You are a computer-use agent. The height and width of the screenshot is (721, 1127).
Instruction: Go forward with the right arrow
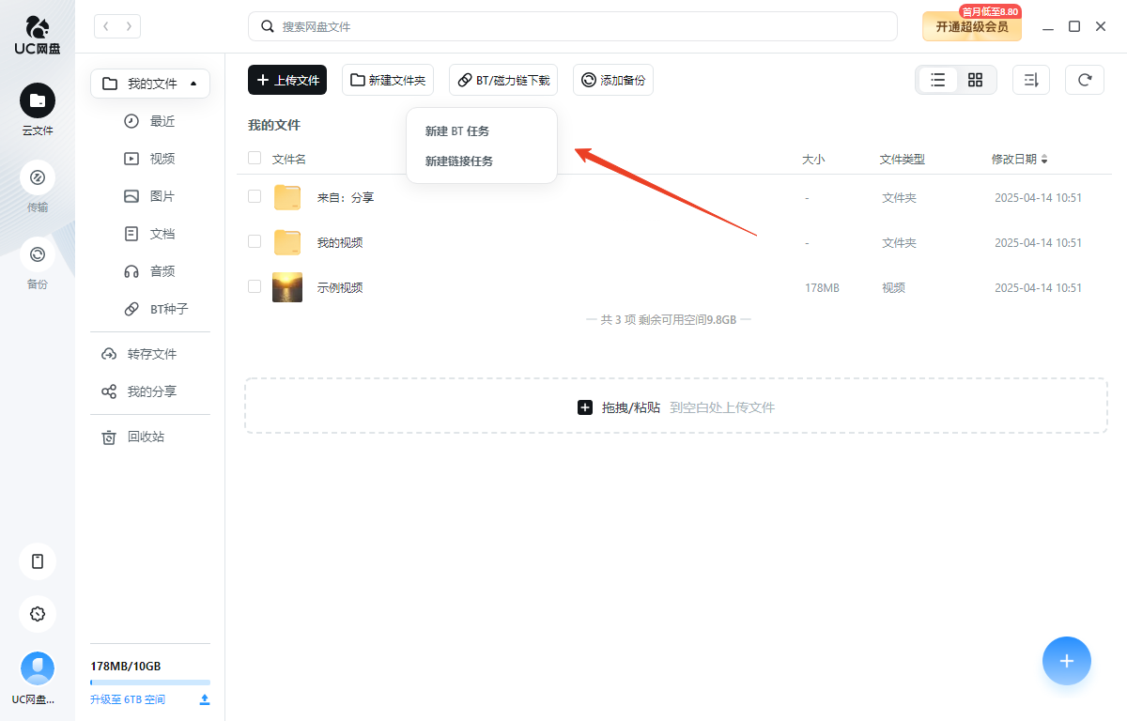[x=129, y=26]
